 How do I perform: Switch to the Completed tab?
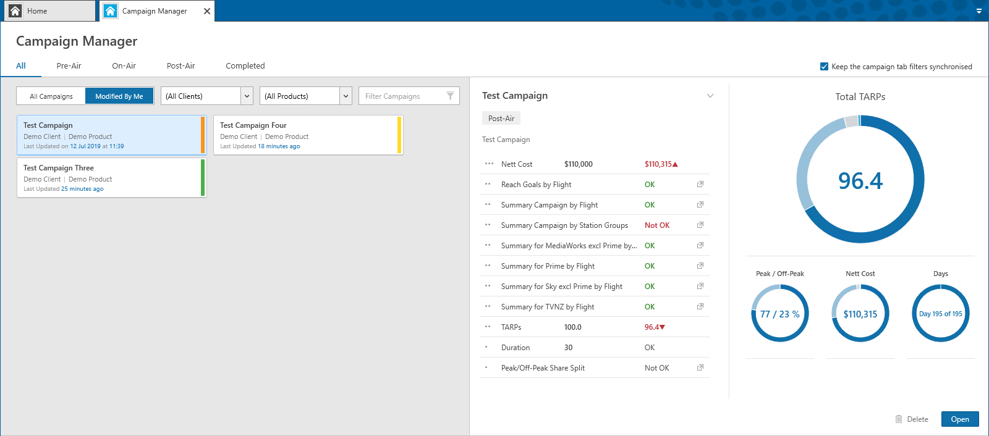click(245, 65)
